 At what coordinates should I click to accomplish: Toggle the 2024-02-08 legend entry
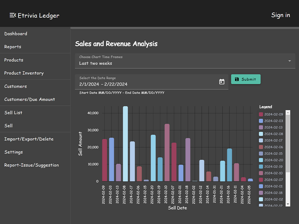(x=271, y=134)
